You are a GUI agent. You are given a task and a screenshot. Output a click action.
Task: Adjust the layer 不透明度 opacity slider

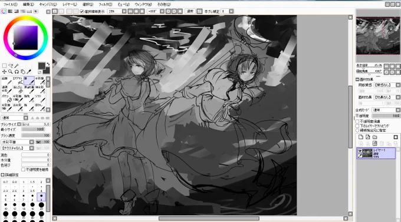pyautogui.click(x=386, y=116)
